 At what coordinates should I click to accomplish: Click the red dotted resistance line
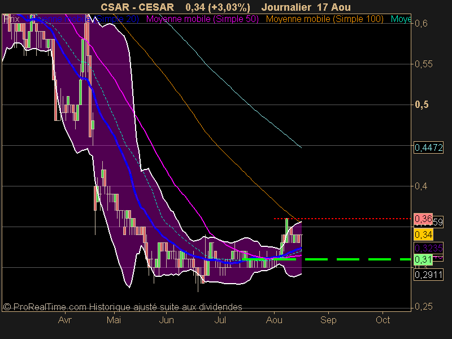pyautogui.click(x=342, y=219)
